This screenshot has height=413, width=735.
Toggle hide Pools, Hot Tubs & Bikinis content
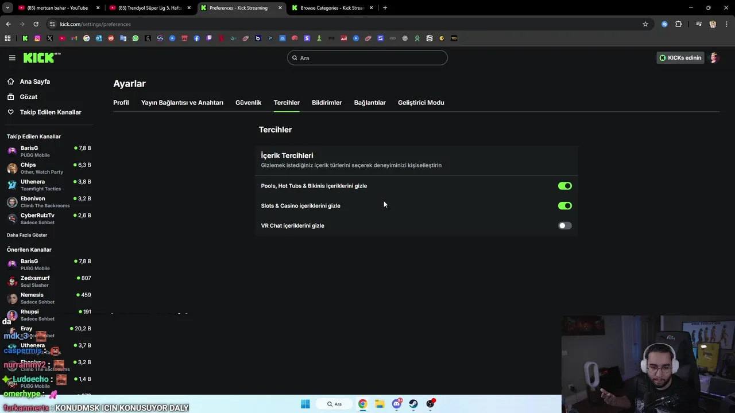coord(565,186)
